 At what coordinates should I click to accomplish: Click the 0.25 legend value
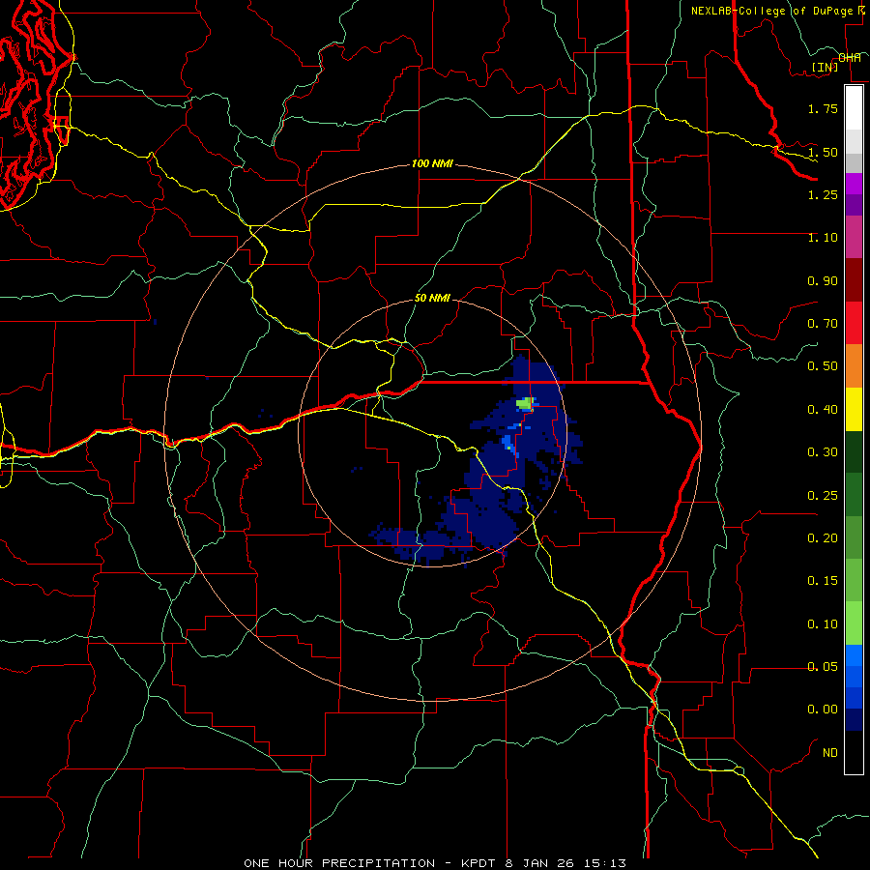pos(823,496)
